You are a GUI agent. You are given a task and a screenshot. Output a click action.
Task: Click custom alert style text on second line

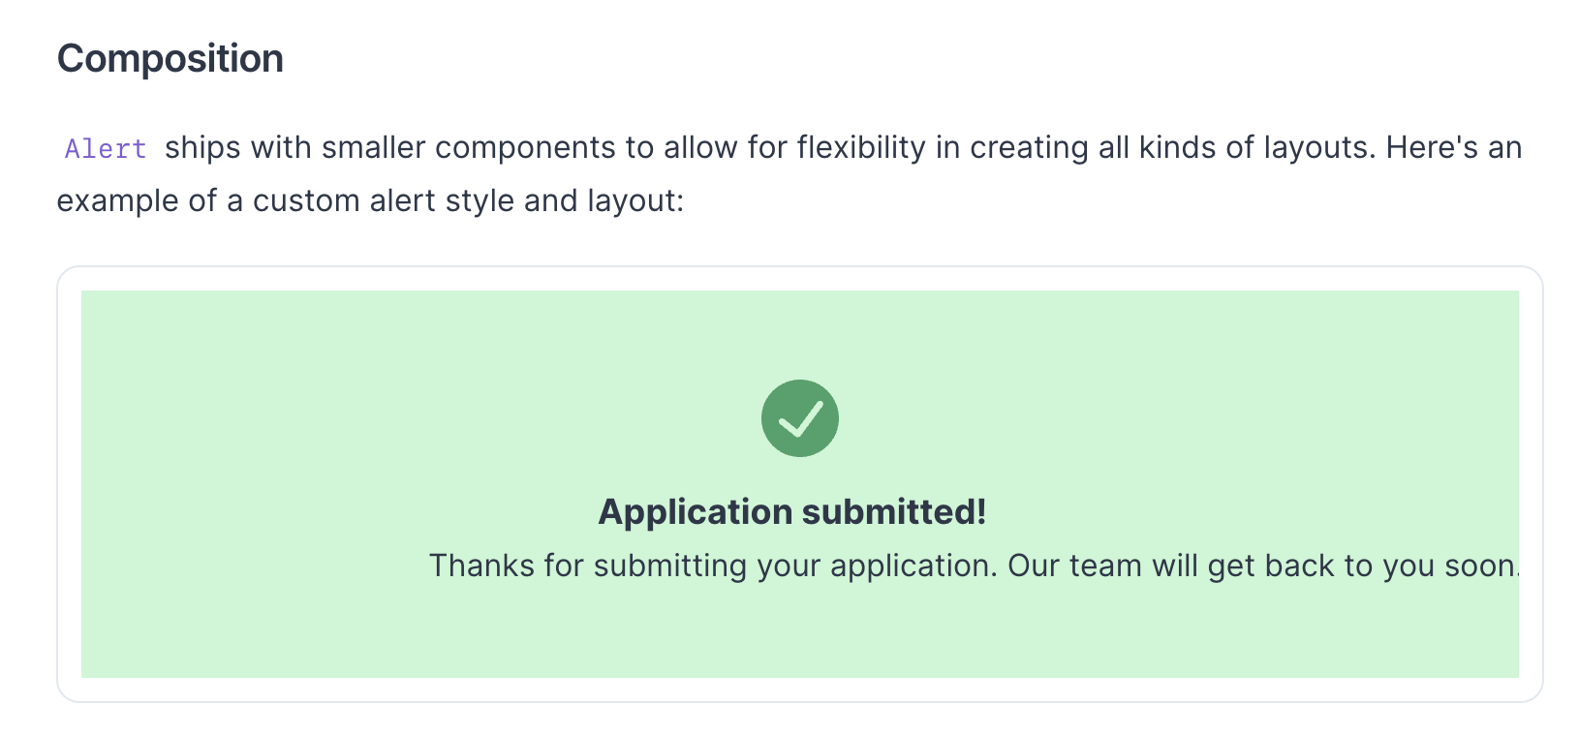click(x=384, y=201)
